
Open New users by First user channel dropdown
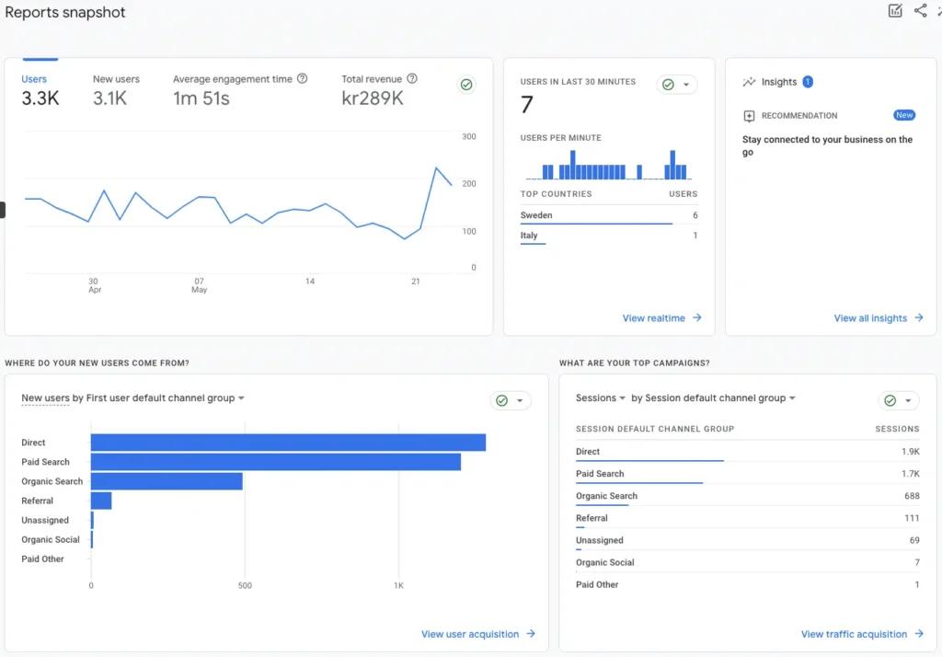click(132, 398)
